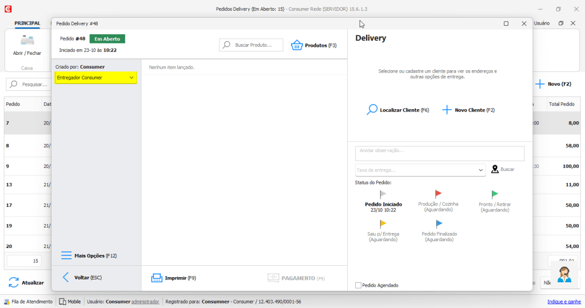Click the Atualizar refresh icon
This screenshot has width=585, height=308.
pyautogui.click(x=13, y=282)
